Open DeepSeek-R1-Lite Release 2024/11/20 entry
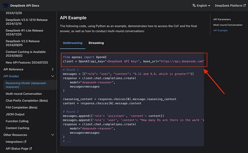This screenshot has height=153, width=248. [24, 32]
